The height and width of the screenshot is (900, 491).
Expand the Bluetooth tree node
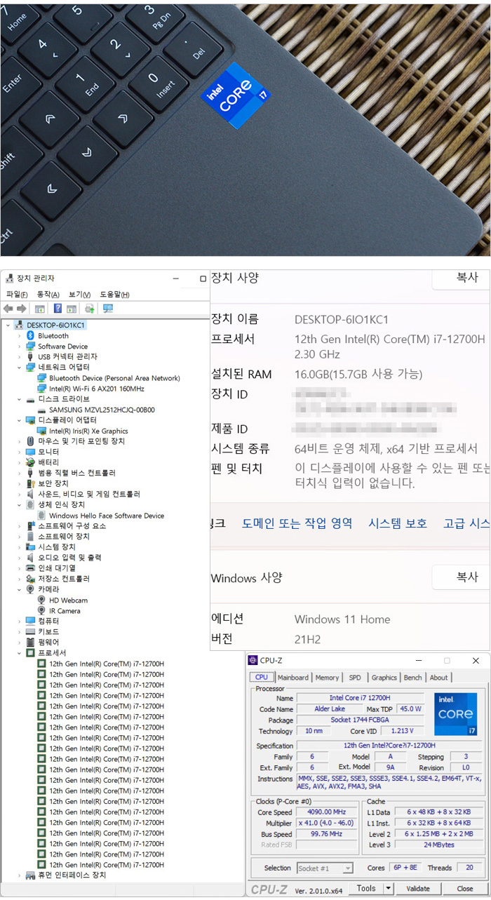click(19, 336)
